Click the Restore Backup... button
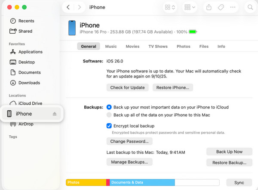Viewport: 258px width, 190px height. tap(229, 162)
